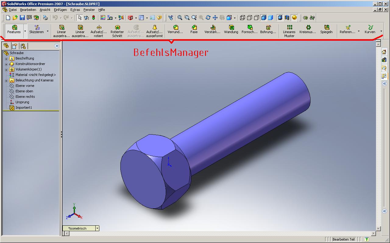Viewport: 390px width, 243px height.
Task: Select the Pan view tool
Action: point(215,18)
